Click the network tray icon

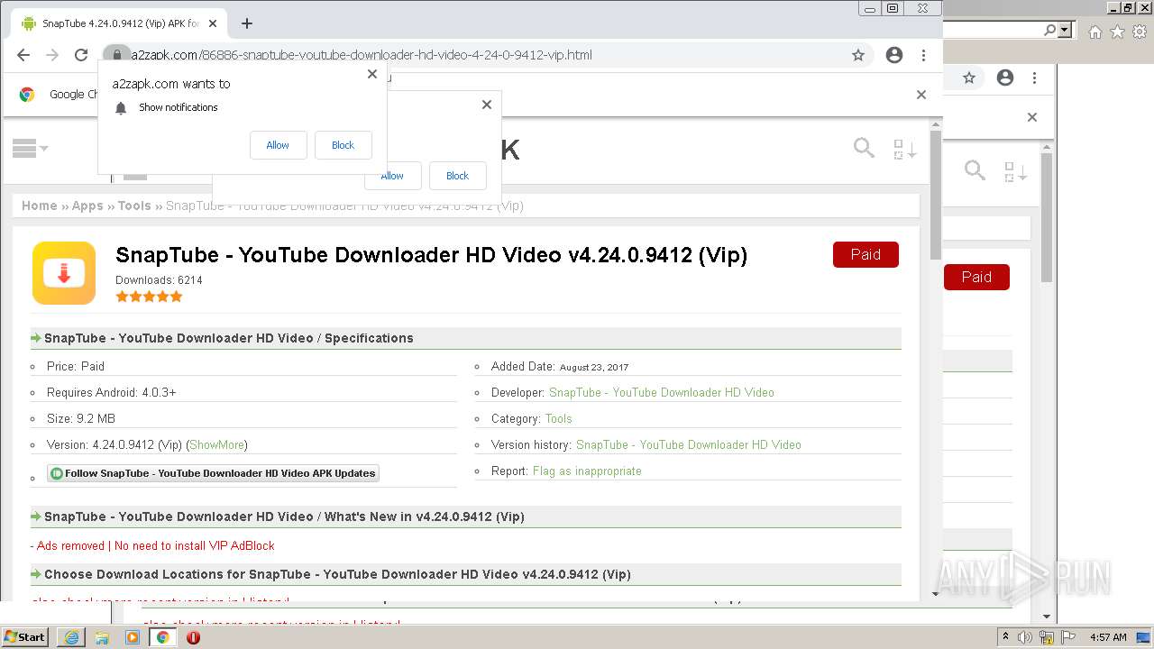click(1046, 637)
